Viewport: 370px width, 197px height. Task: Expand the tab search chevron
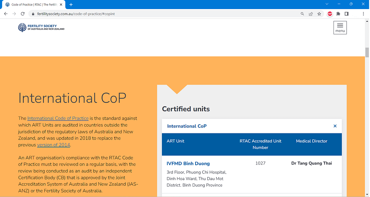[x=327, y=4]
